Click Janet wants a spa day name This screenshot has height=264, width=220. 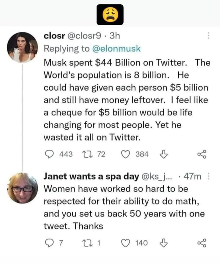(x=91, y=177)
